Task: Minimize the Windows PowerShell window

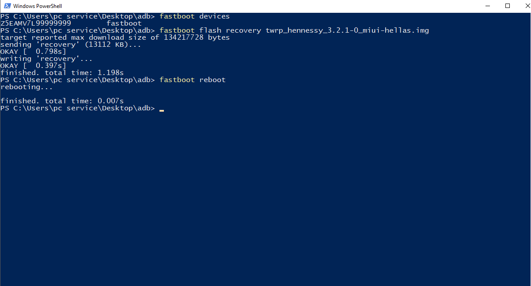Action: pos(487,6)
